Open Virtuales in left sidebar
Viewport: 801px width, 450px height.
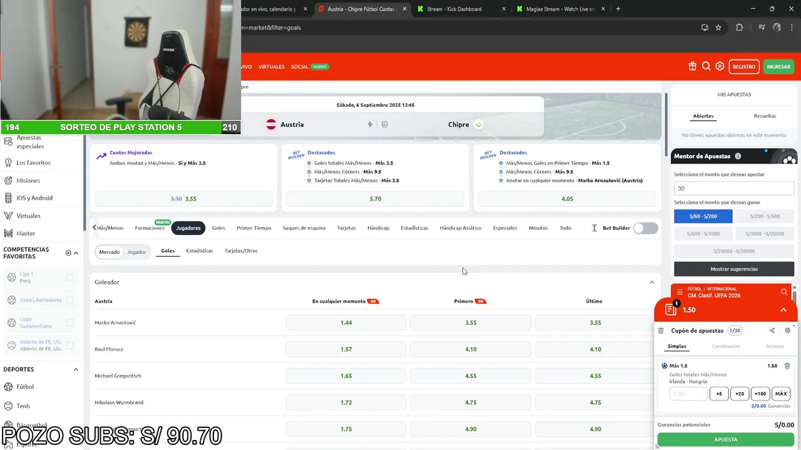pos(28,216)
